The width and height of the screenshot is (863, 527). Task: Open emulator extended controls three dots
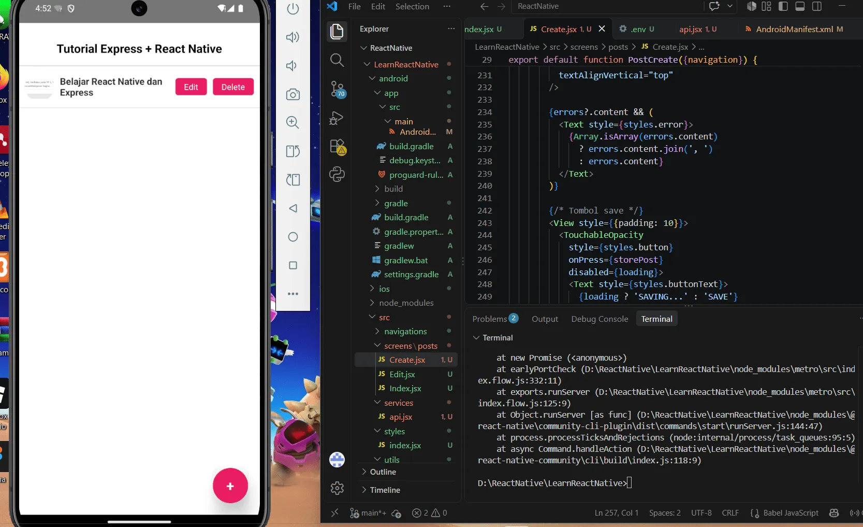tap(293, 294)
